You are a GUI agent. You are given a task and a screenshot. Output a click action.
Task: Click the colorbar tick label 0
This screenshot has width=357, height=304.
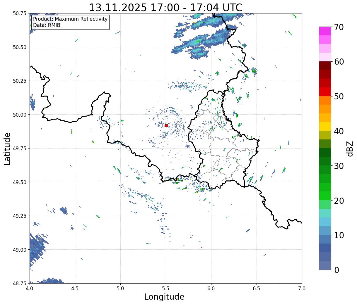tap(336, 270)
